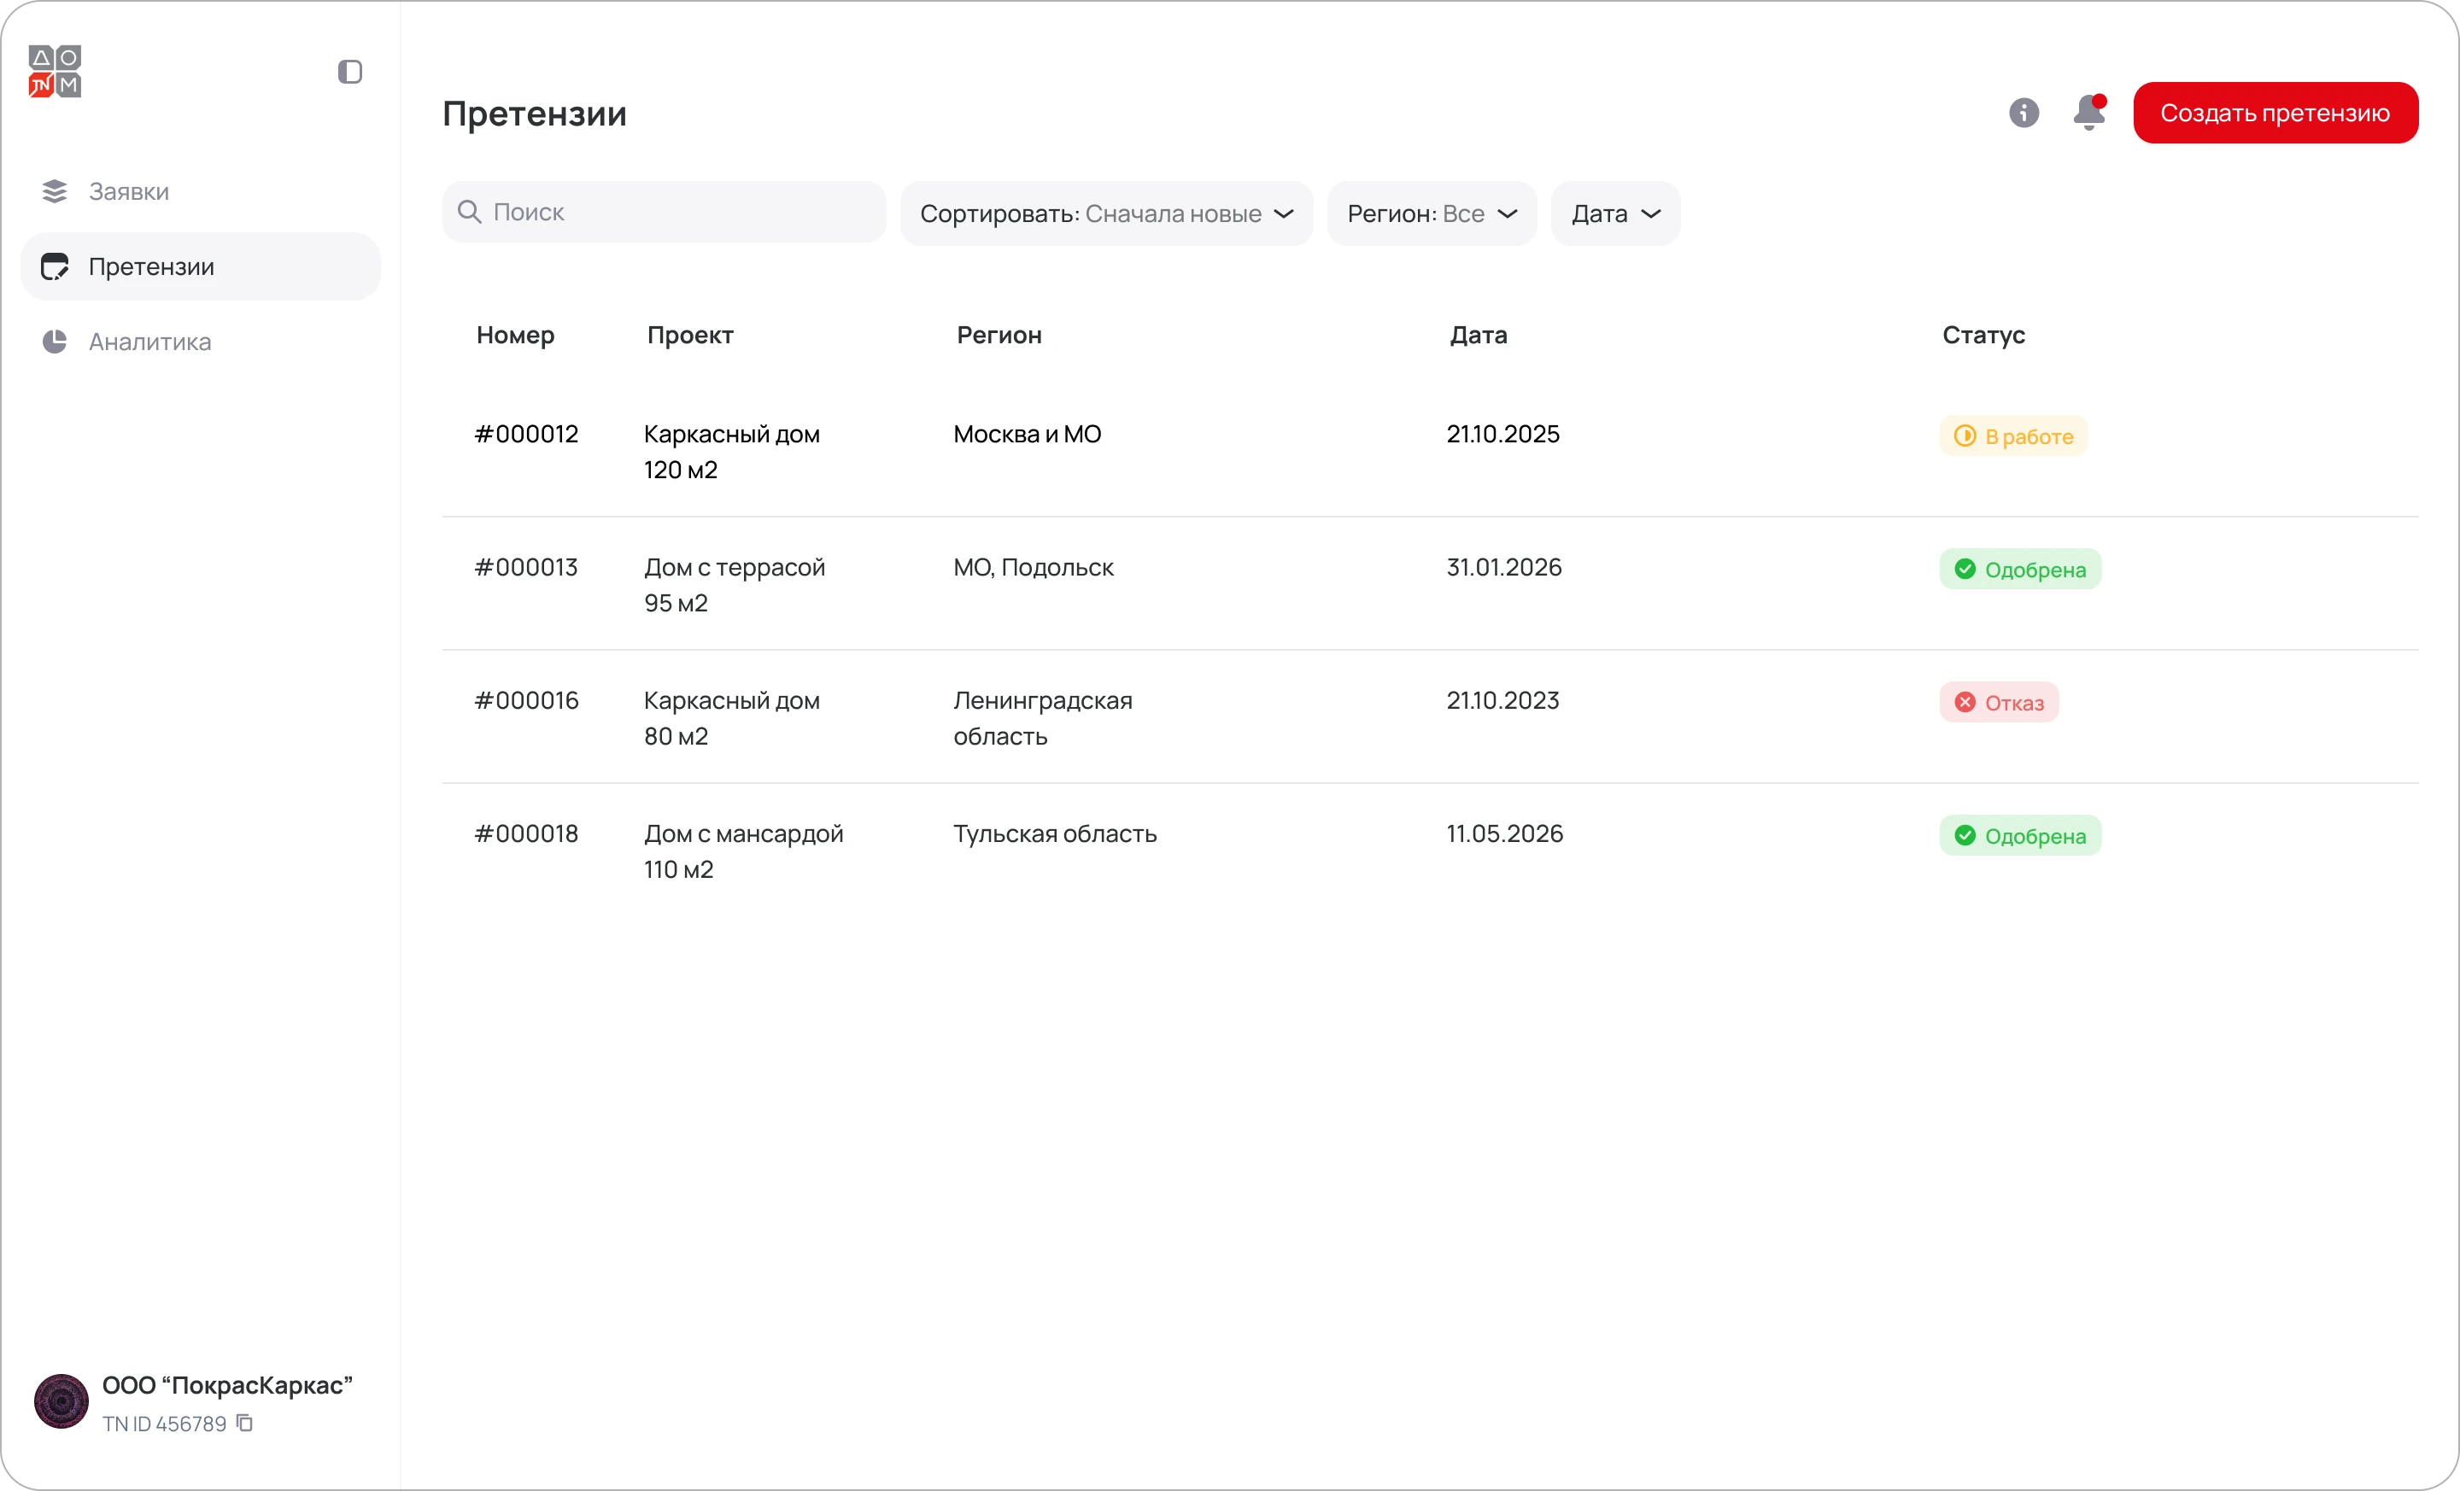Select project Каркасный дом 120 м2
2460x1491 pixels.
[x=732, y=452]
